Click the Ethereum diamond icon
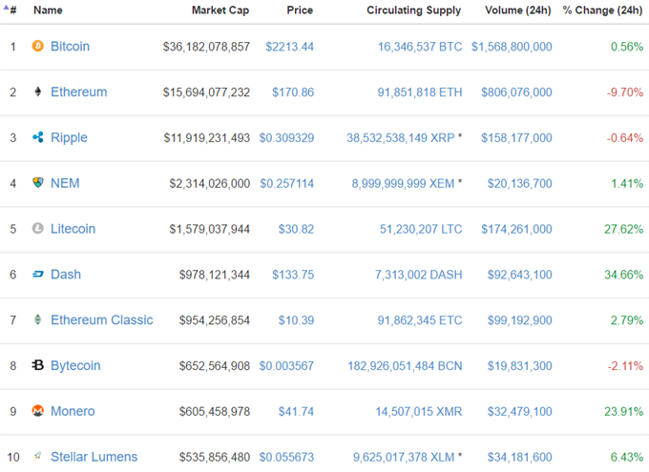The height and width of the screenshot is (472, 649). pyautogui.click(x=37, y=92)
